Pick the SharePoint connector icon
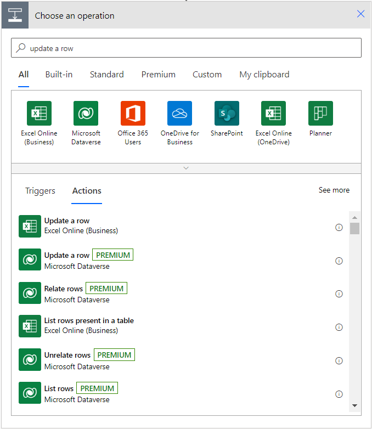This screenshot has width=372, height=429. [227, 113]
